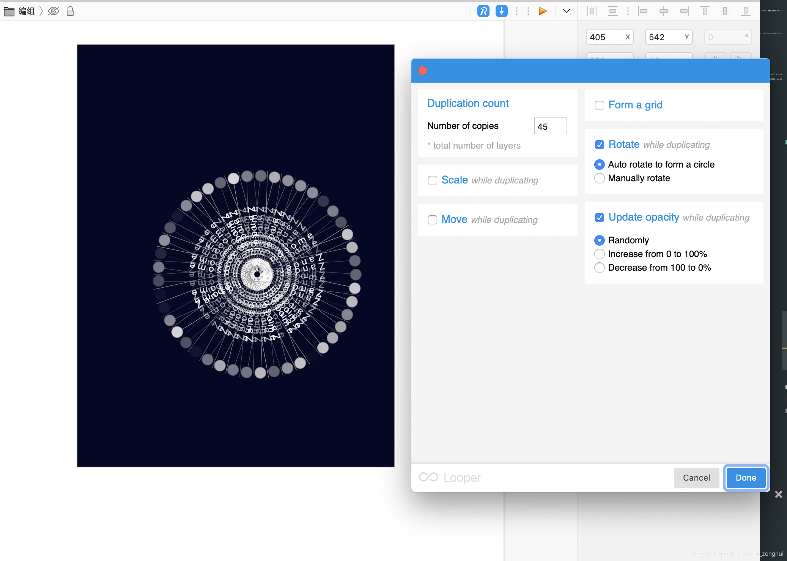Click the blue download arrow icon
Screen dimensions: 787x561
(x=501, y=11)
